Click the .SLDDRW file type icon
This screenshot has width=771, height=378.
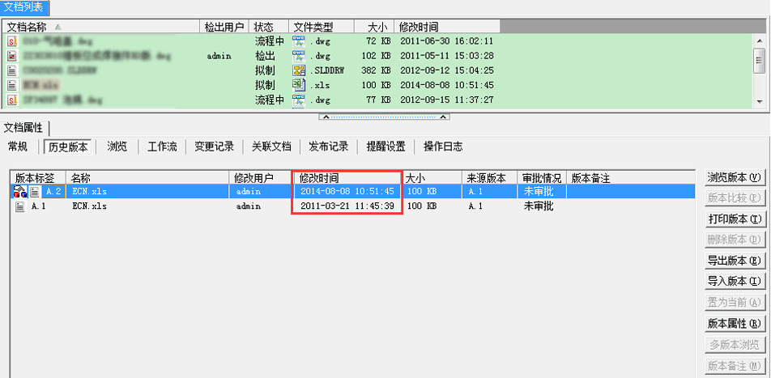298,70
